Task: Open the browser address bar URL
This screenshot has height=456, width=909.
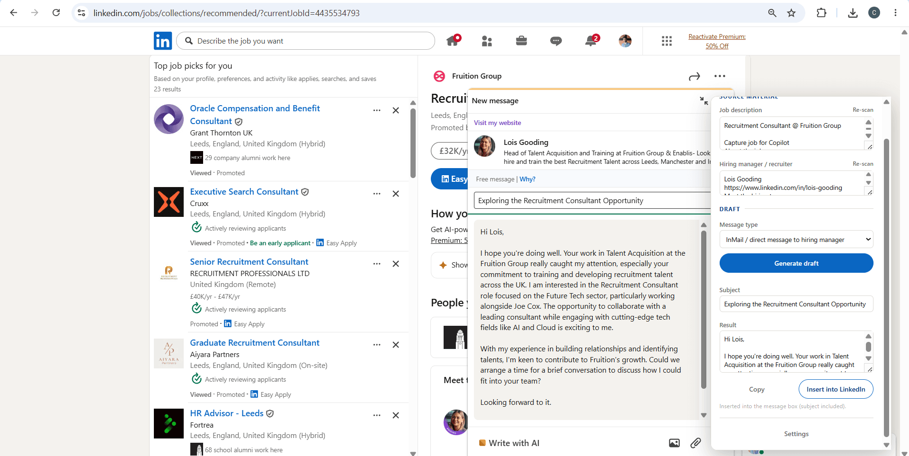Action: [x=226, y=13]
